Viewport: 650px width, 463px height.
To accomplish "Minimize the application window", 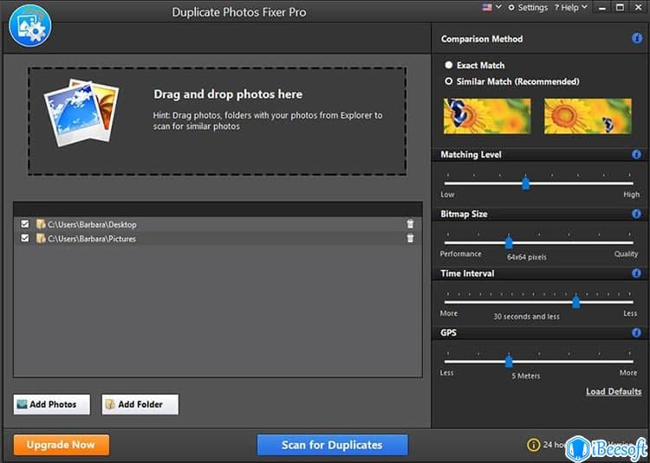I will tap(602, 8).
